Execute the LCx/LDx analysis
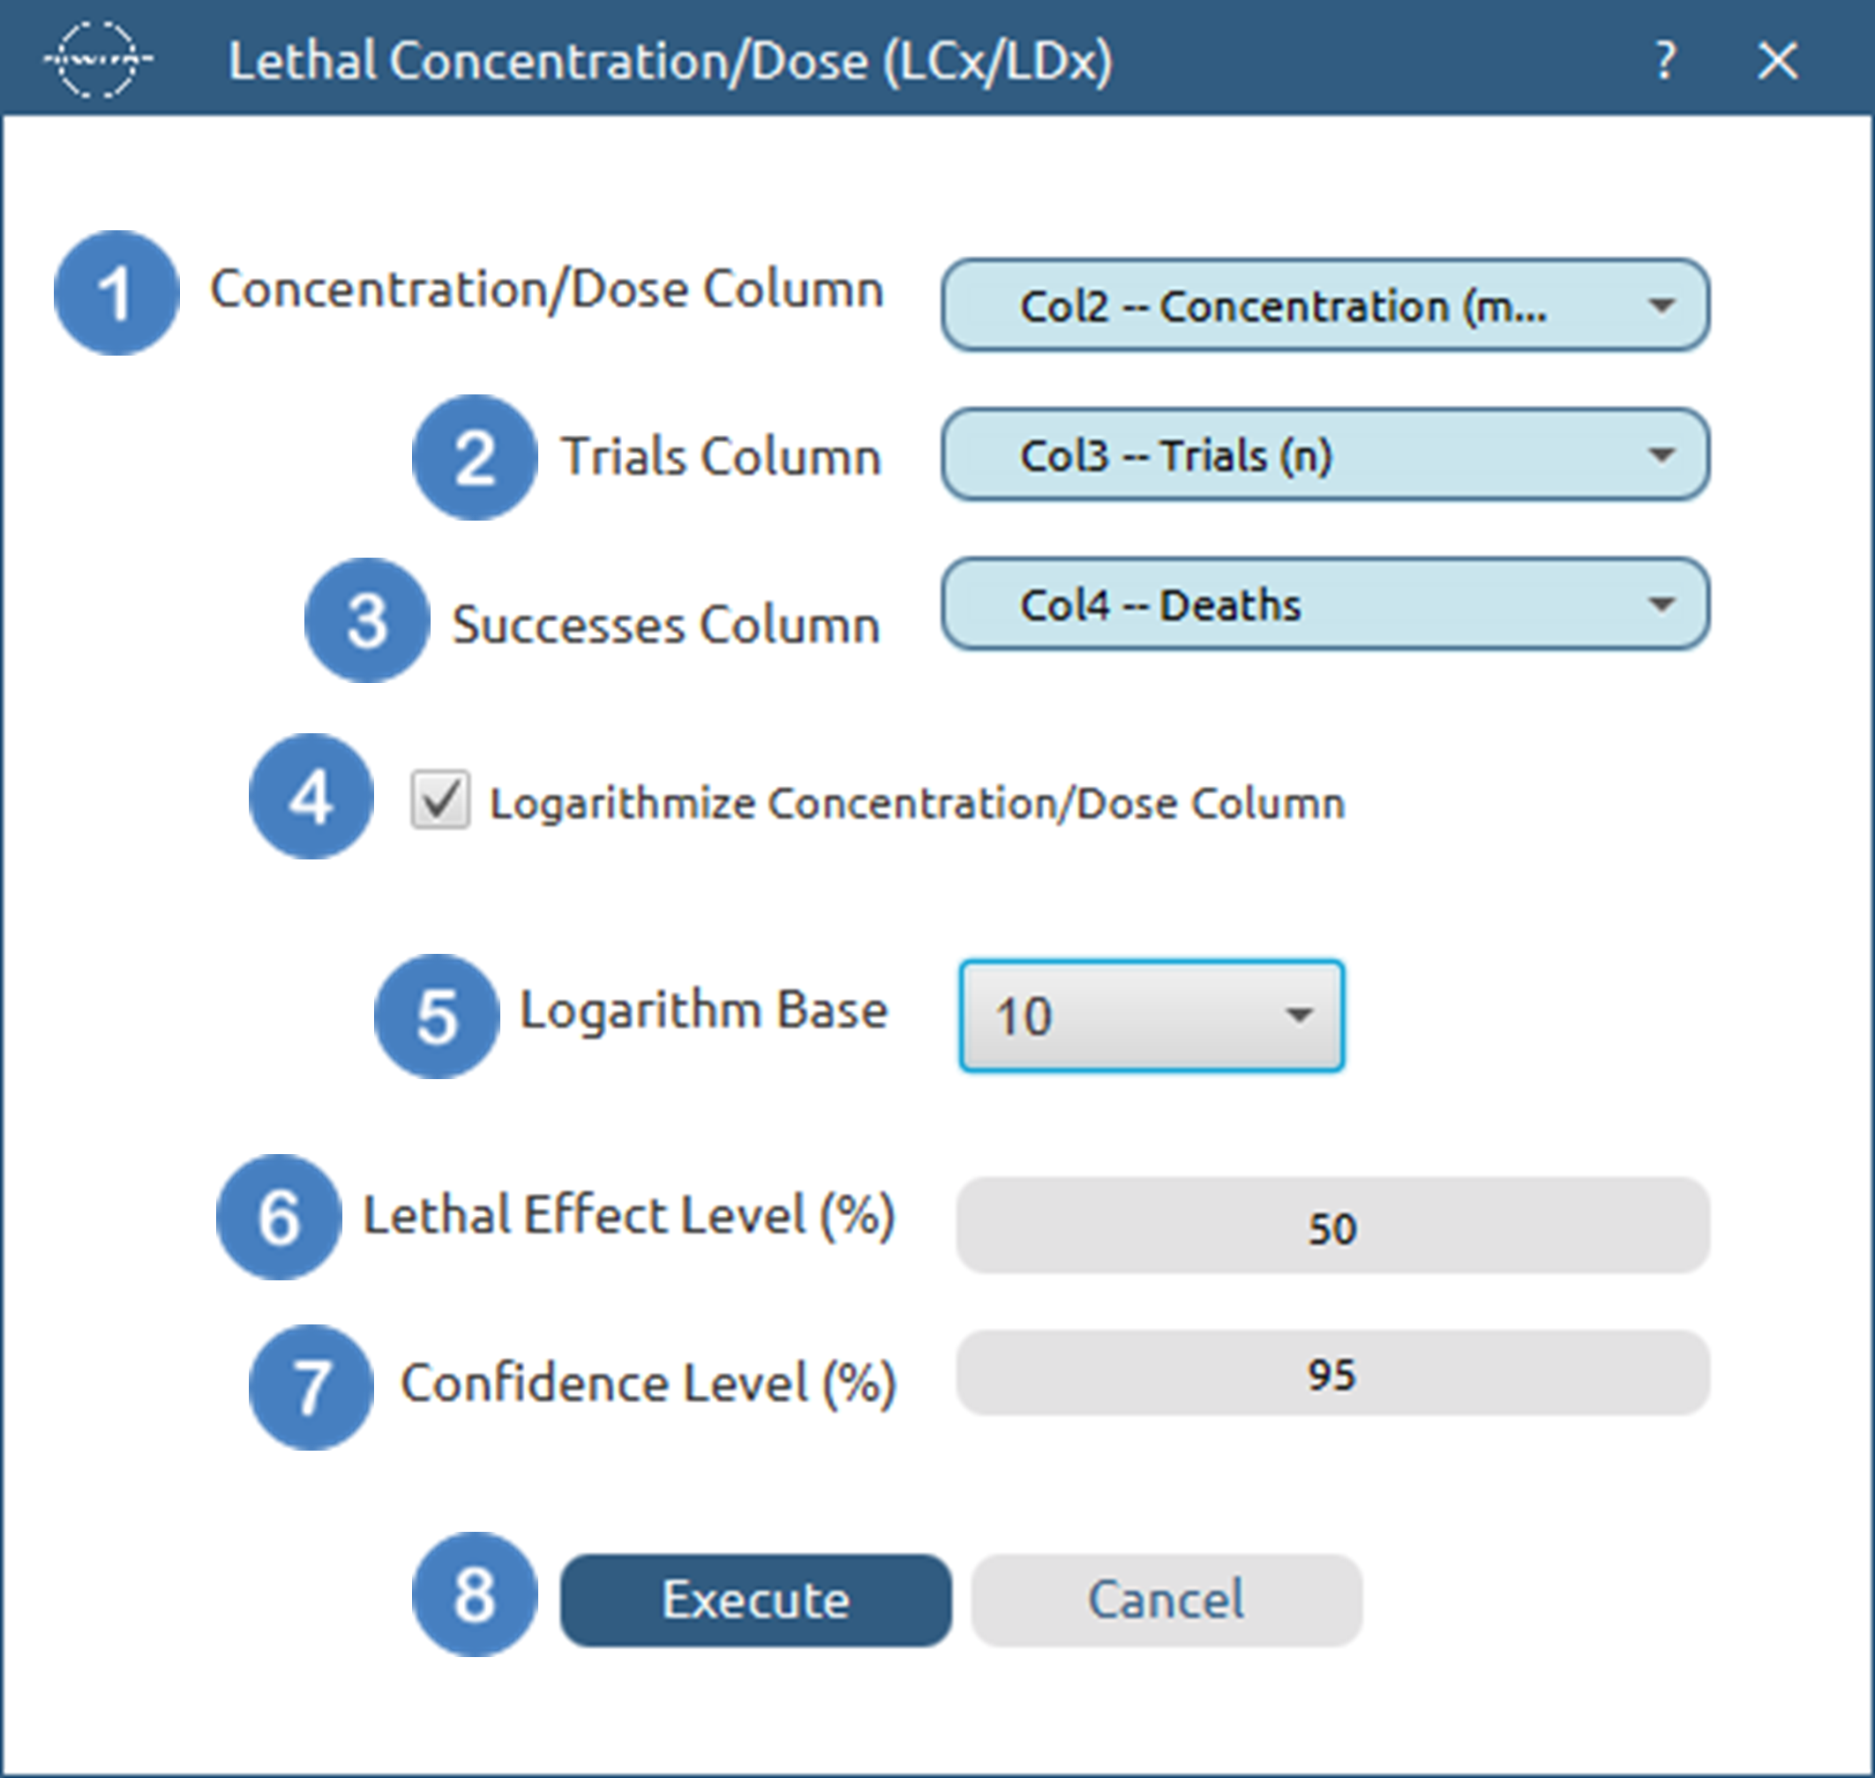This screenshot has height=1778, width=1875. coord(756,1598)
